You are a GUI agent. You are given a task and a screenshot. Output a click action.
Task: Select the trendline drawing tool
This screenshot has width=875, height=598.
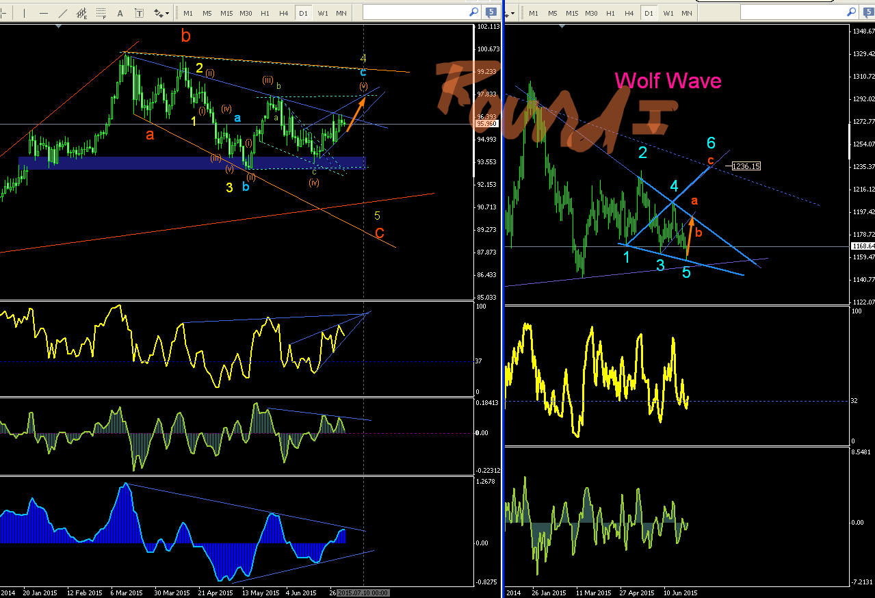[63, 13]
